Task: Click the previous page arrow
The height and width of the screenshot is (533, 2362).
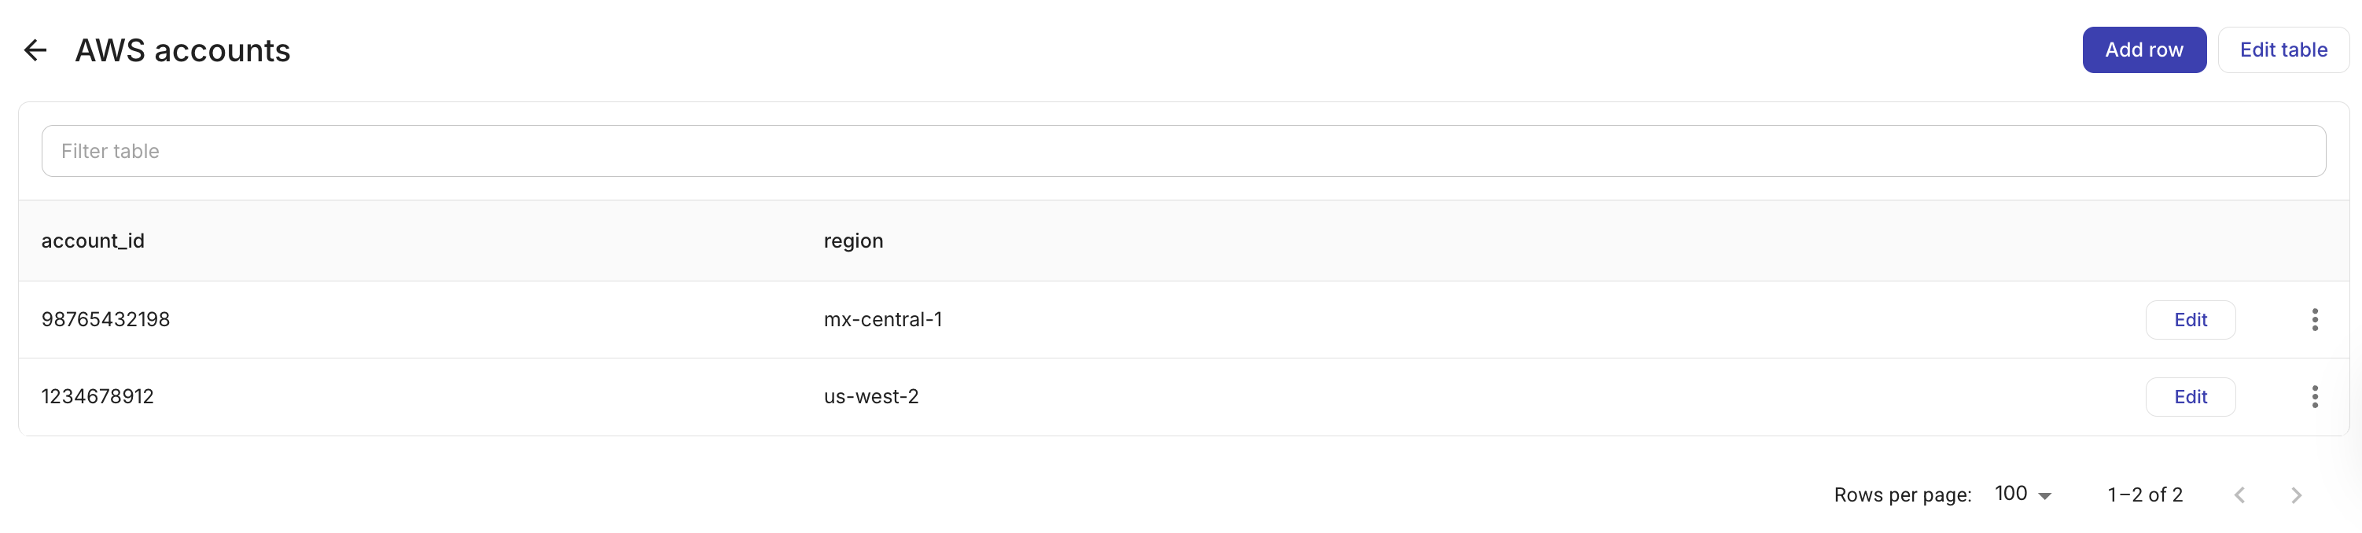Action: [x=2239, y=494]
